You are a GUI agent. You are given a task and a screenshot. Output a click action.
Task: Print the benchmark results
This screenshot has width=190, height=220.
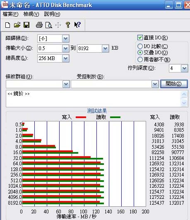39,25
